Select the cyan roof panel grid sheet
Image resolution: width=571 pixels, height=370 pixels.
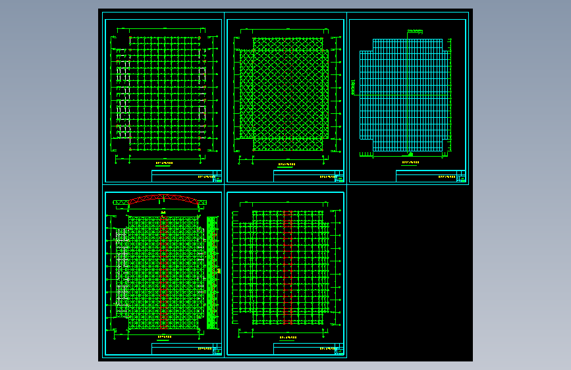tap(408, 101)
